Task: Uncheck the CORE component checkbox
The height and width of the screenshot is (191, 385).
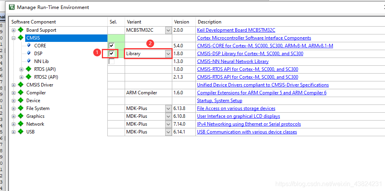Action: pyautogui.click(x=112, y=46)
